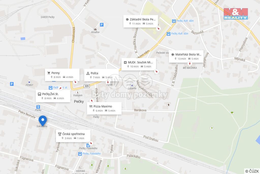The image size is (260, 174).
Task: Select the parking icon near AlzaBox
Action: tap(102, 25)
